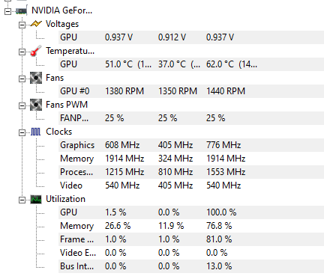
Task: Collapse the Fans PWM section
Action: (x=22, y=105)
